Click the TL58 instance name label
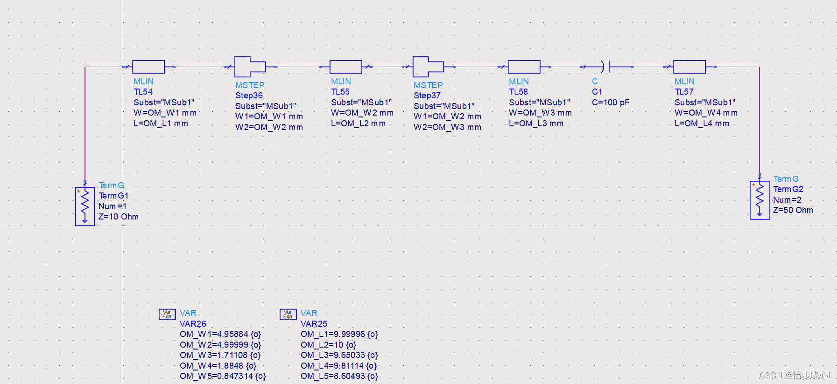 coord(519,92)
